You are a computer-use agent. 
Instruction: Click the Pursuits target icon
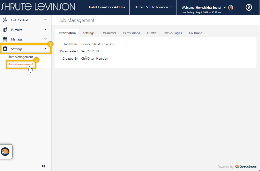5,30
